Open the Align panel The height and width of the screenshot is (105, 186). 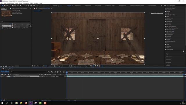(167, 54)
